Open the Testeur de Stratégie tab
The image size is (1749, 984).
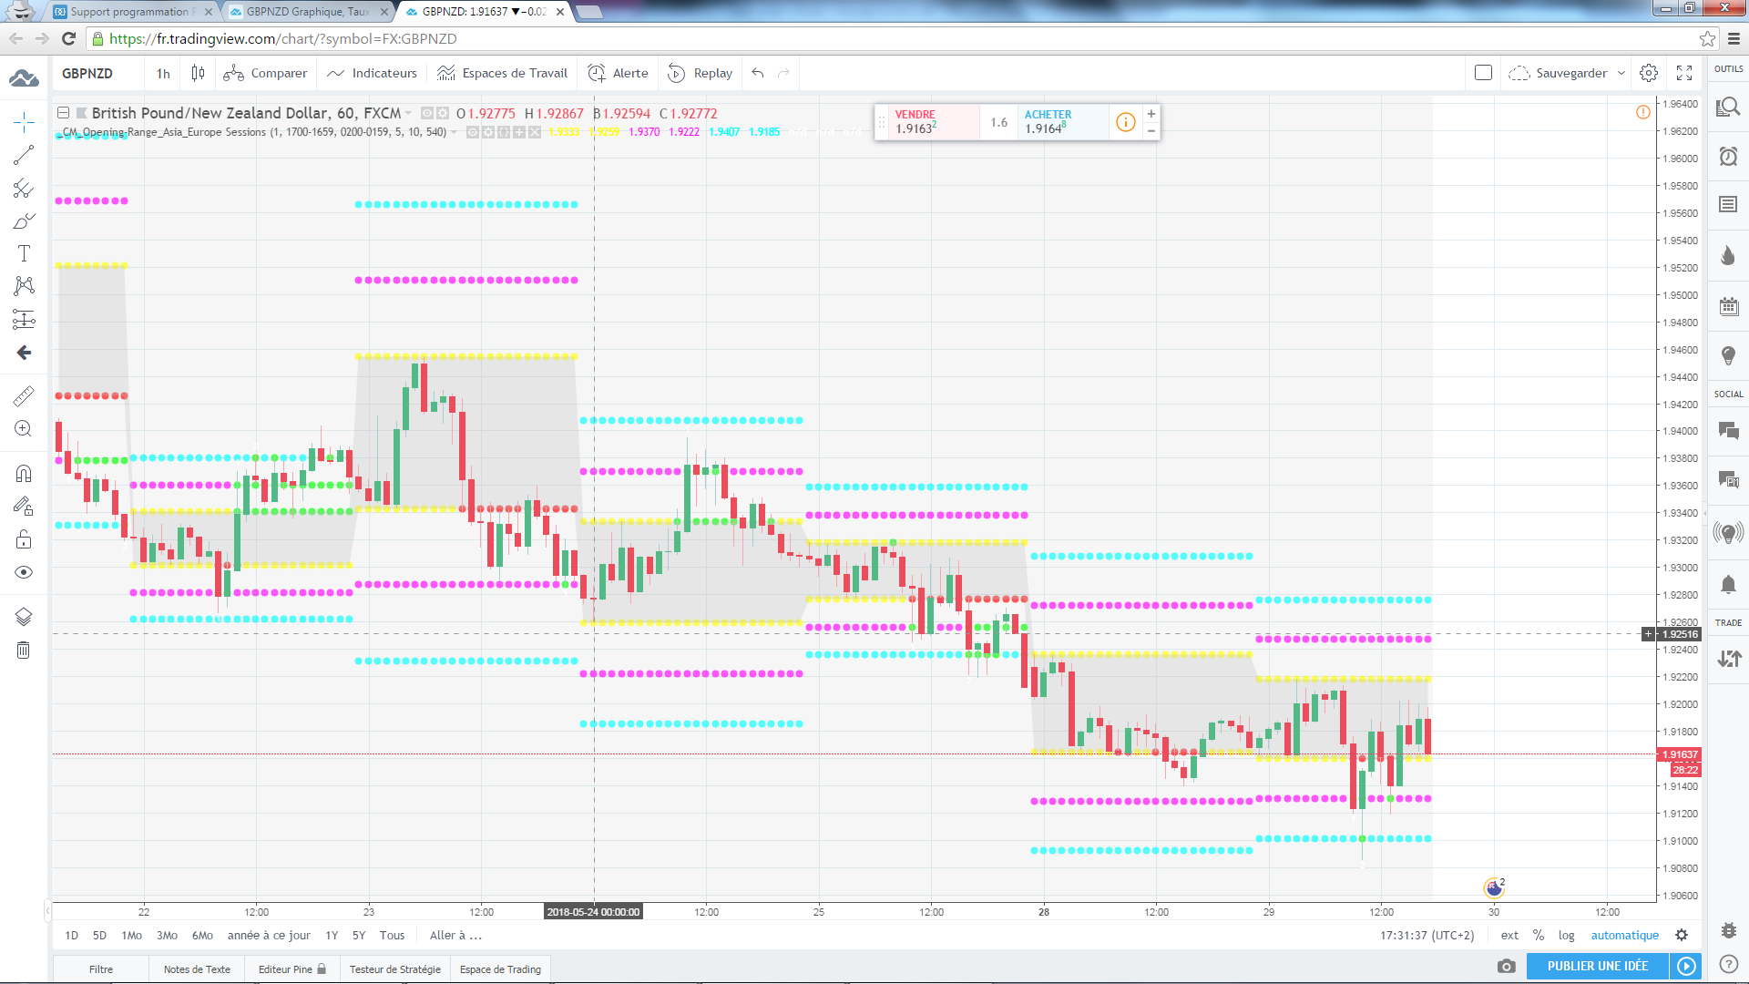point(394,969)
